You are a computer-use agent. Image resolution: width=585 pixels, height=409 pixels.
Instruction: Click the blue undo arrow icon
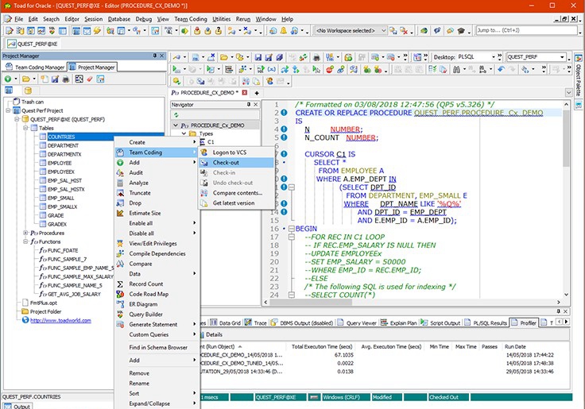pos(501,69)
